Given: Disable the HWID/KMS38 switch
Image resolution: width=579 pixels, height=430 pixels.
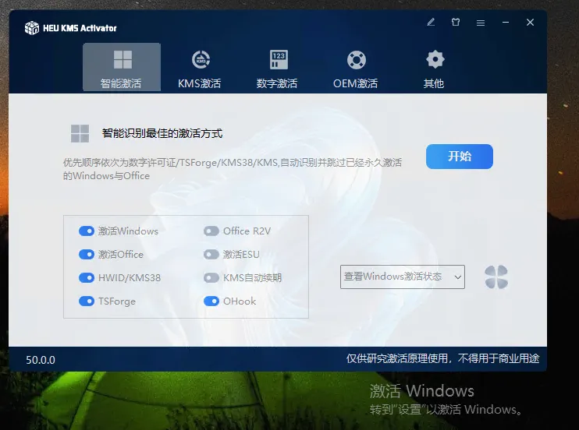Looking at the screenshot, I should pyautogui.click(x=87, y=277).
